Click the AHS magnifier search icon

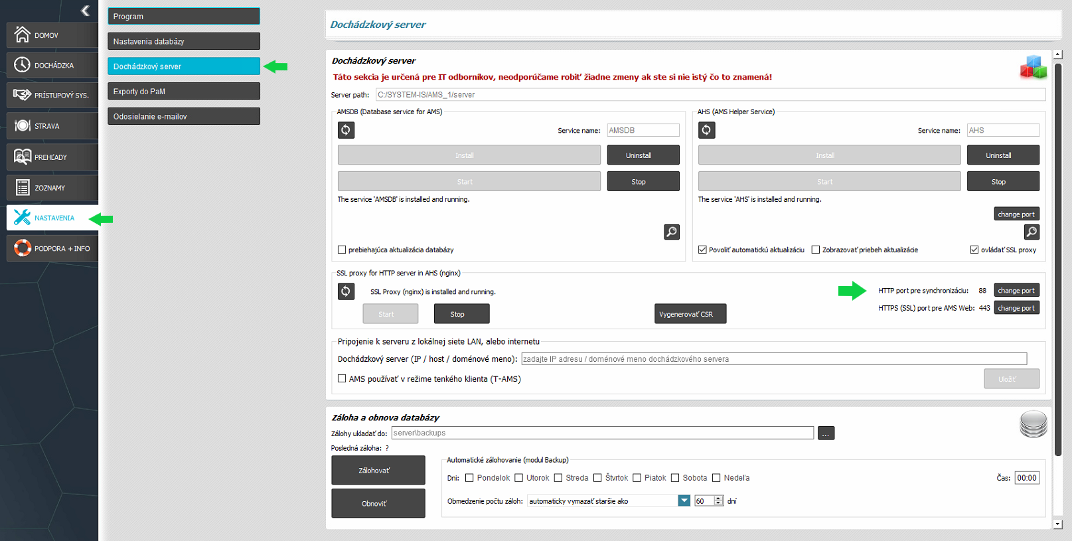coord(1032,232)
